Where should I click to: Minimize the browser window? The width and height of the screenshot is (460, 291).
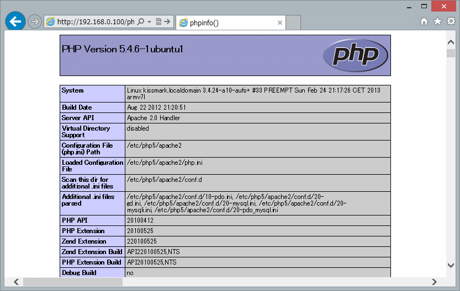click(x=409, y=7)
